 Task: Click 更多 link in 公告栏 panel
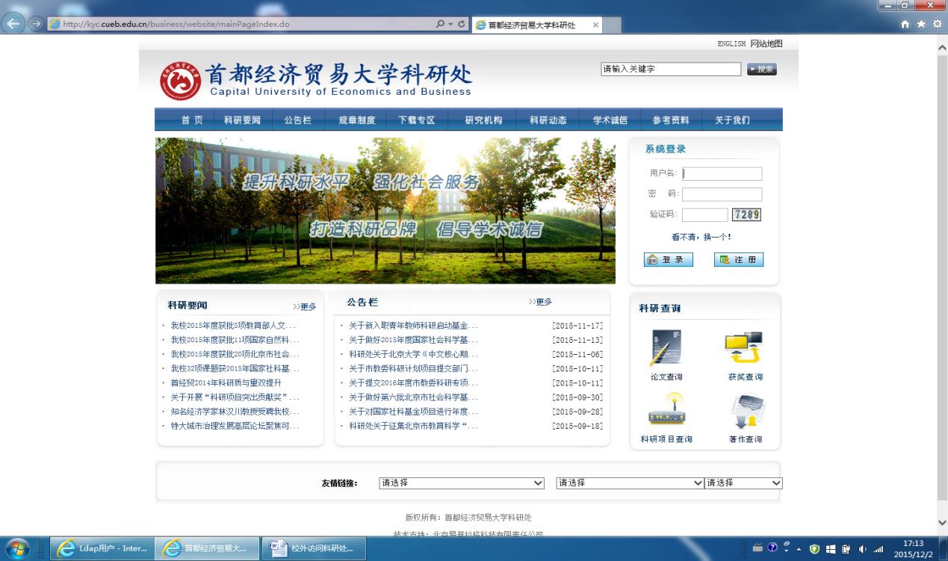click(540, 302)
